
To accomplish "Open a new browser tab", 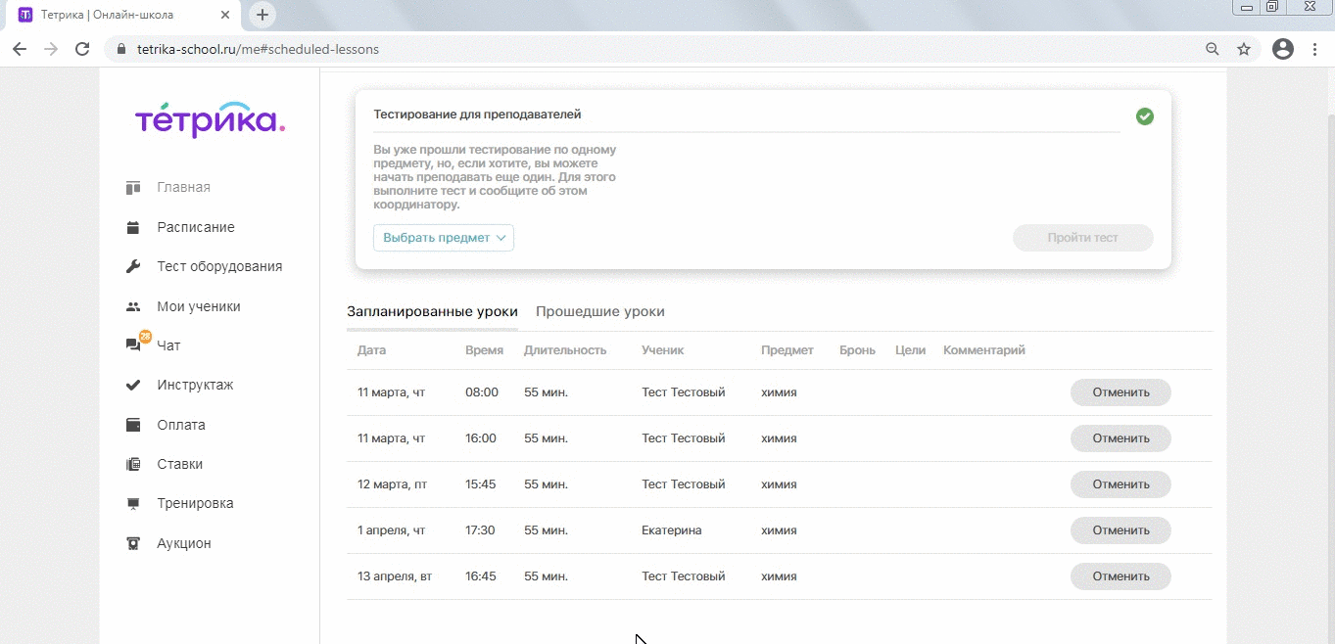I will (262, 15).
